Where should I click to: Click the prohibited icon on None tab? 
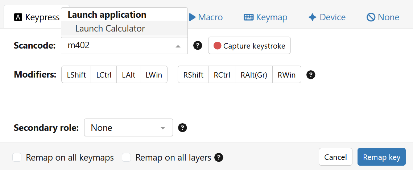(x=371, y=17)
